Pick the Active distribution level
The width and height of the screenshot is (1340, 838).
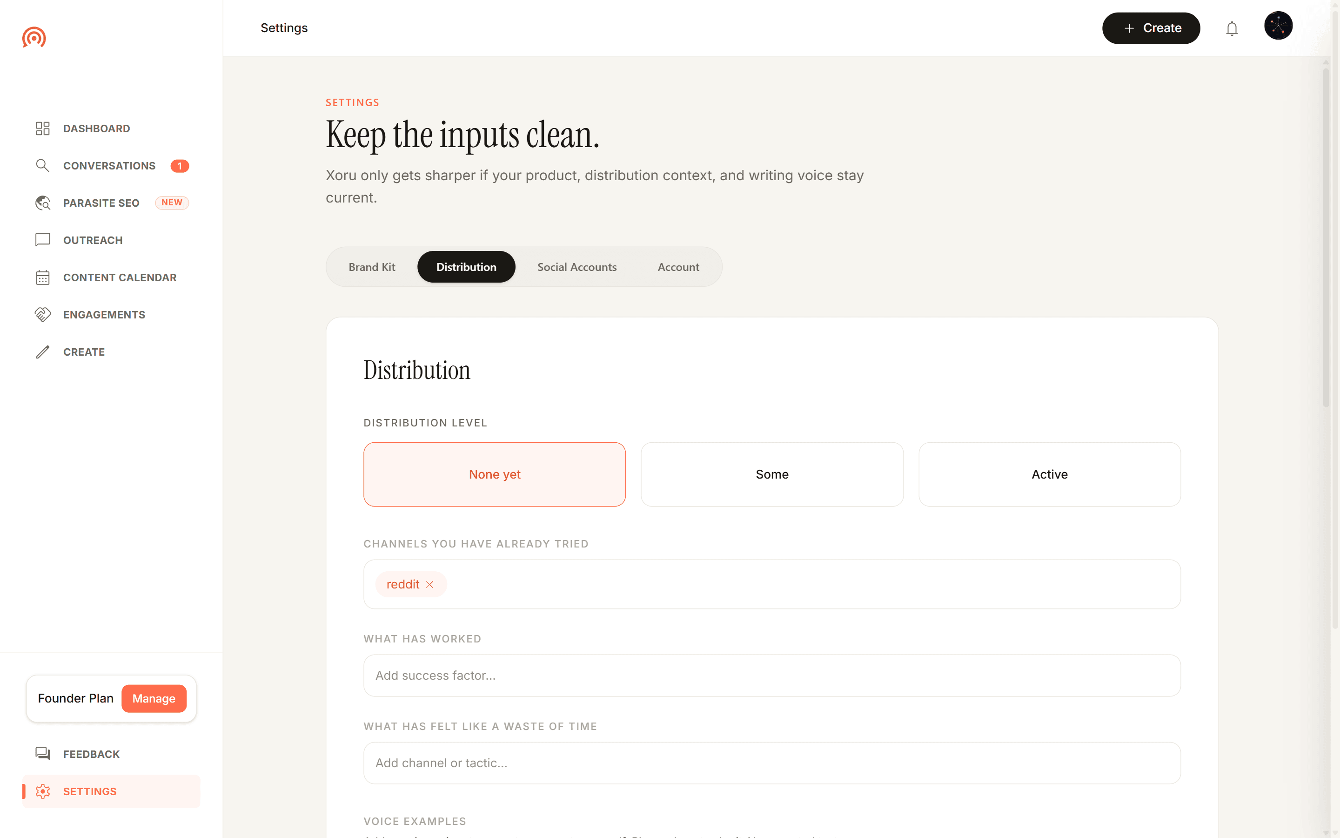click(1049, 474)
